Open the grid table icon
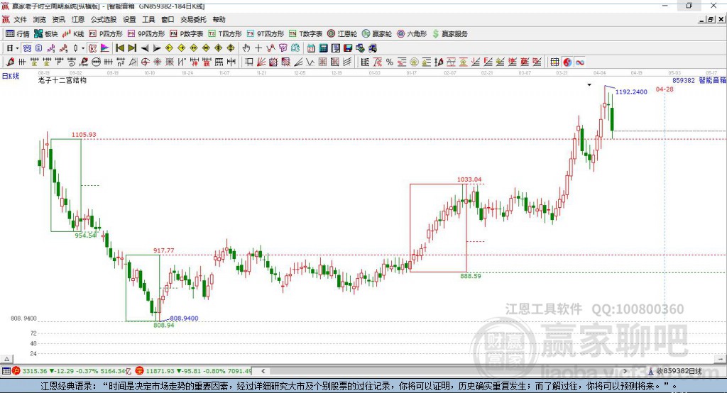The height and width of the screenshot is (393, 727). 554,62
